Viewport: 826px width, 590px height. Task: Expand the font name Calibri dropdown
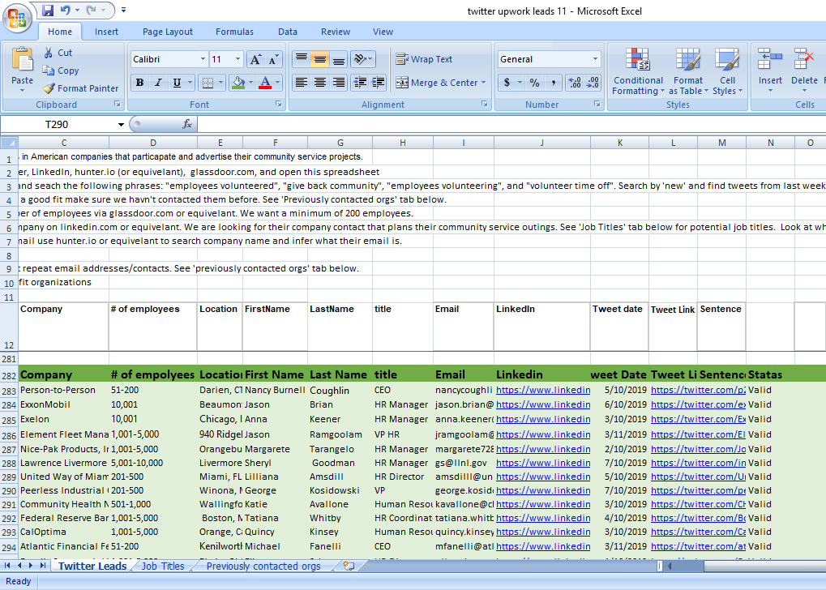202,59
